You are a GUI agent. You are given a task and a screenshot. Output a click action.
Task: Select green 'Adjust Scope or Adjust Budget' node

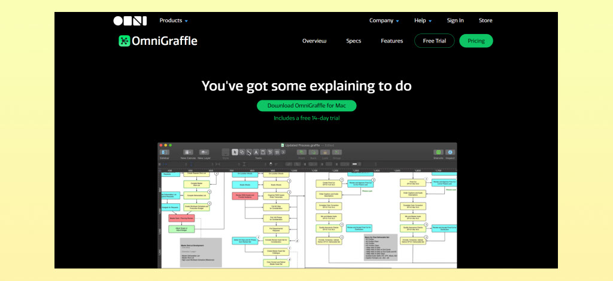coord(182,229)
